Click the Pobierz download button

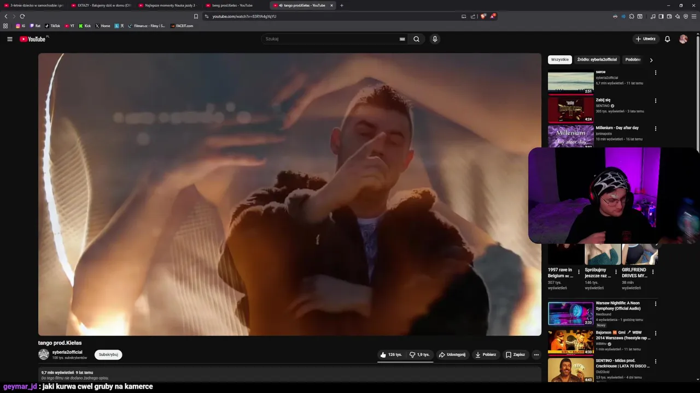[486, 354]
